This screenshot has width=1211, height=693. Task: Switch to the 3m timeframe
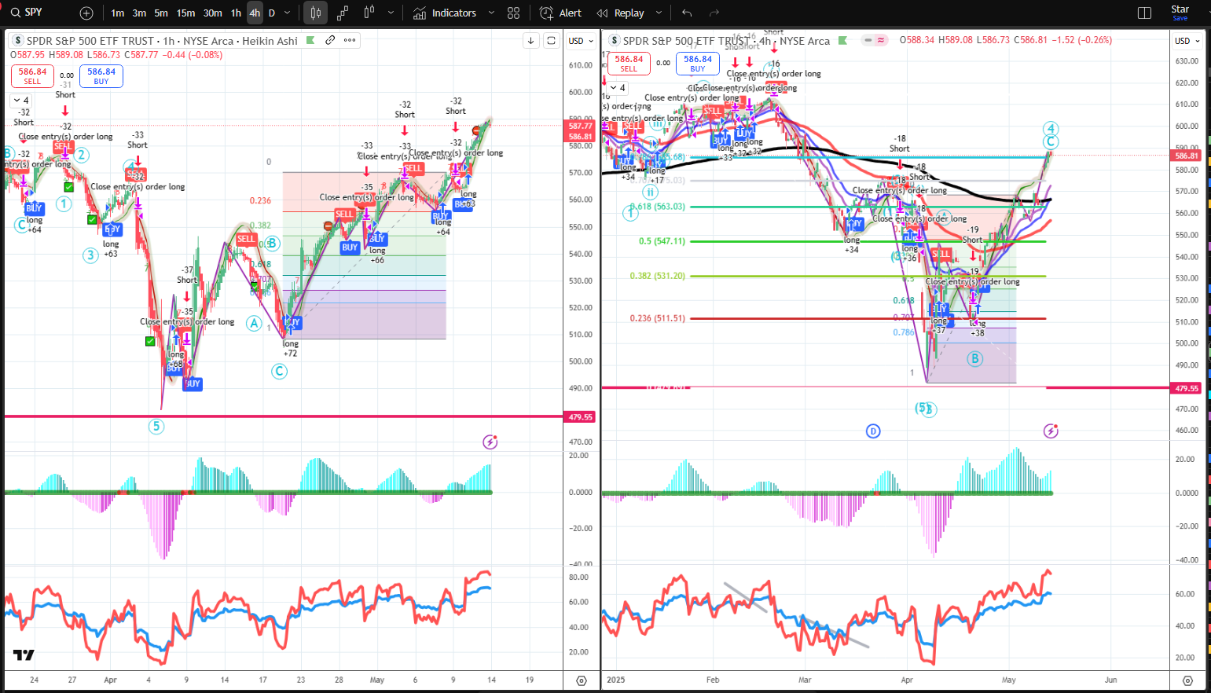(139, 13)
